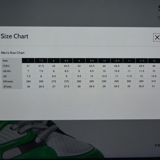Click IT/EU value 43

pyautogui.click(x=79, y=66)
